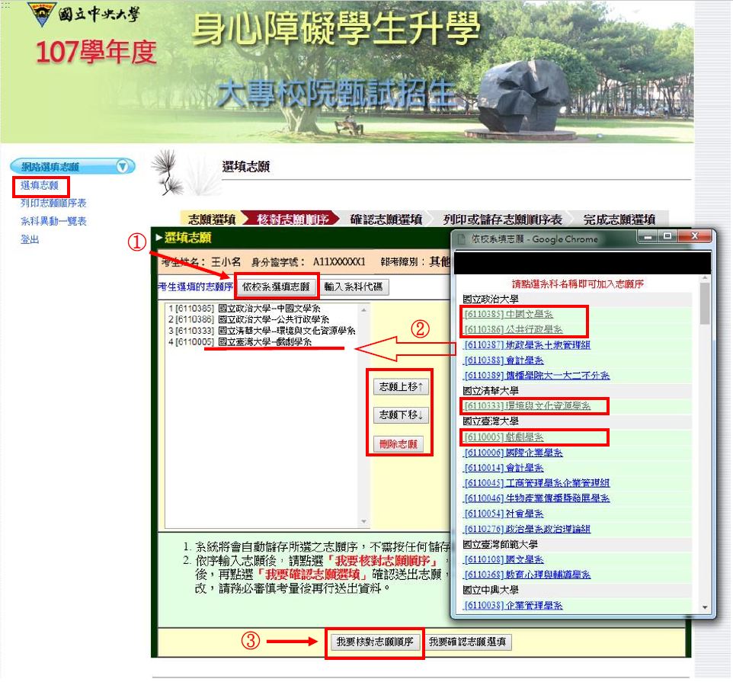Add [6110045] 工商管理學系企業管理組
The height and width of the screenshot is (682, 733).
pos(536,483)
